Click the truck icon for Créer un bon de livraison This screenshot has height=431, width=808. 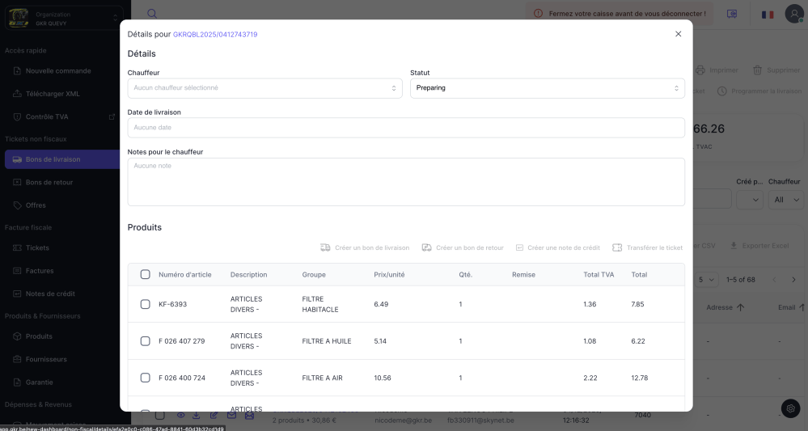click(325, 247)
